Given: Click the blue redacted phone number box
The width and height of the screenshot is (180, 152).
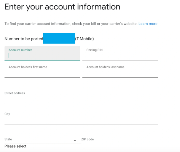Looking at the screenshot, I should point(59,39).
